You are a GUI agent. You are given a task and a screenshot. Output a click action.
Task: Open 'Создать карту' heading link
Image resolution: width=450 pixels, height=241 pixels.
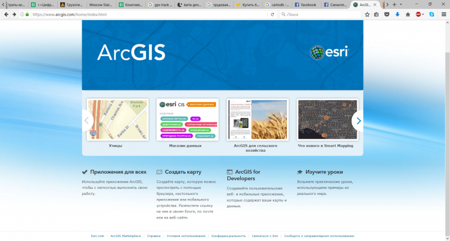[179, 172]
